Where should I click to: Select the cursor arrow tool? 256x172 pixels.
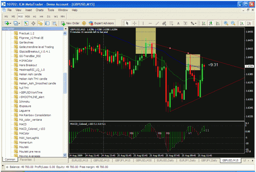pos(127,23)
